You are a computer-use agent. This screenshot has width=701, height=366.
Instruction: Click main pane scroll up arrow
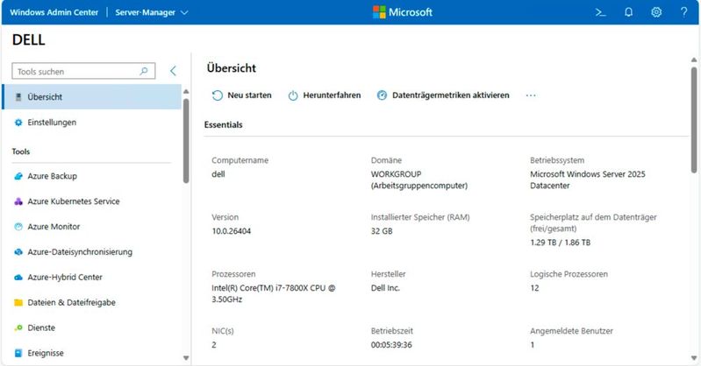click(694, 60)
